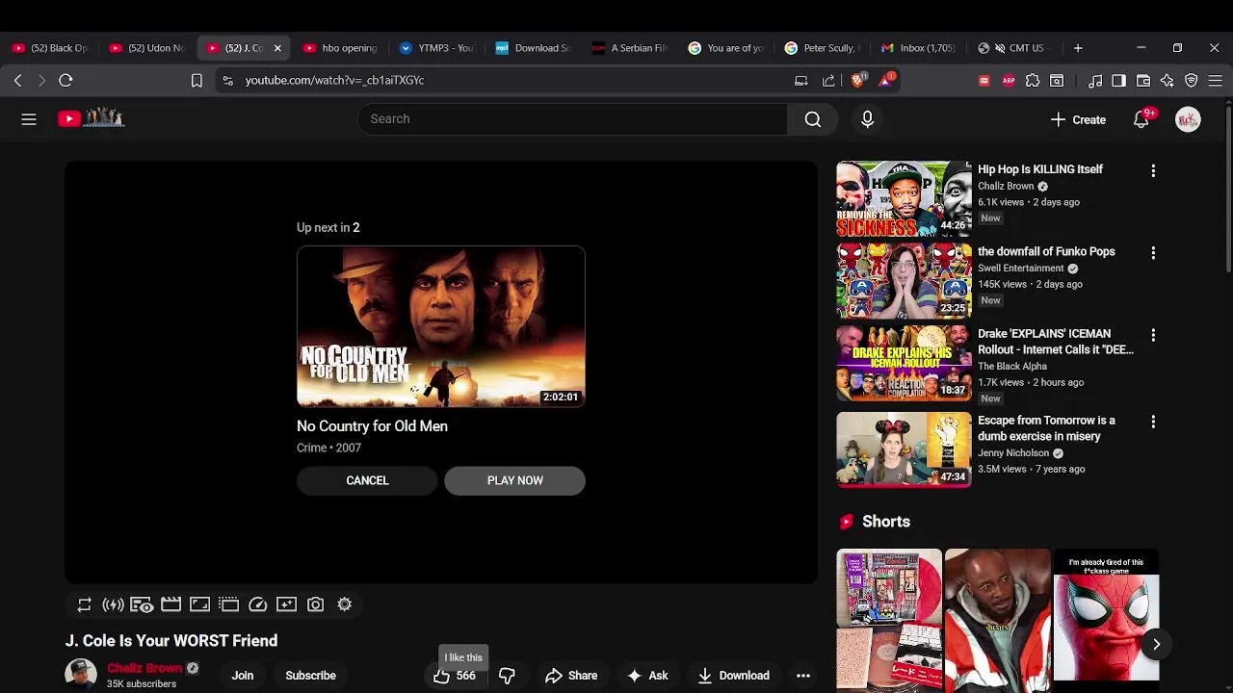The height and width of the screenshot is (693, 1233).
Task: Open a new browser tab
Action: [x=1078, y=48]
